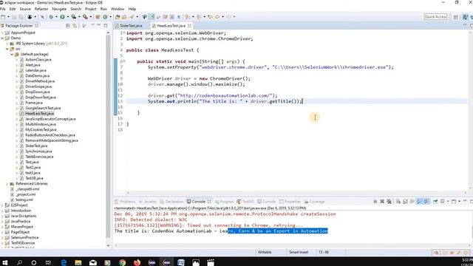Minimize the Package Explorer panel
This screenshot has height=266, width=473.
pos(99,25)
